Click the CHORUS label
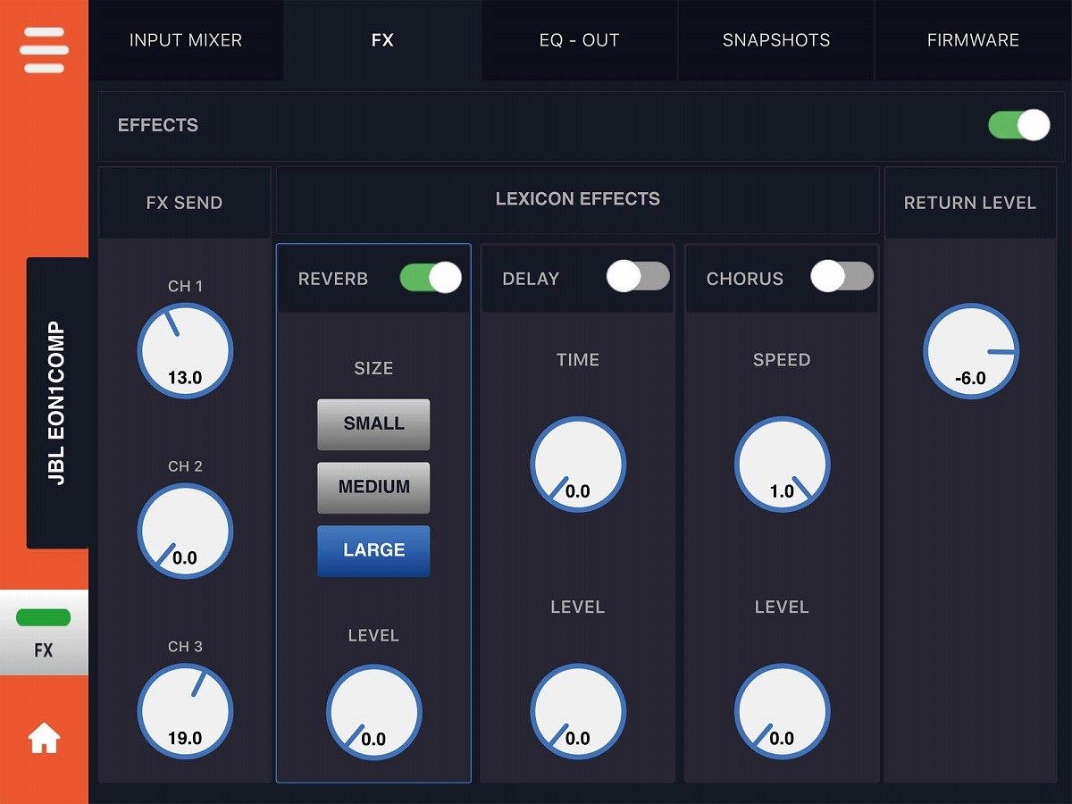 pyautogui.click(x=745, y=279)
